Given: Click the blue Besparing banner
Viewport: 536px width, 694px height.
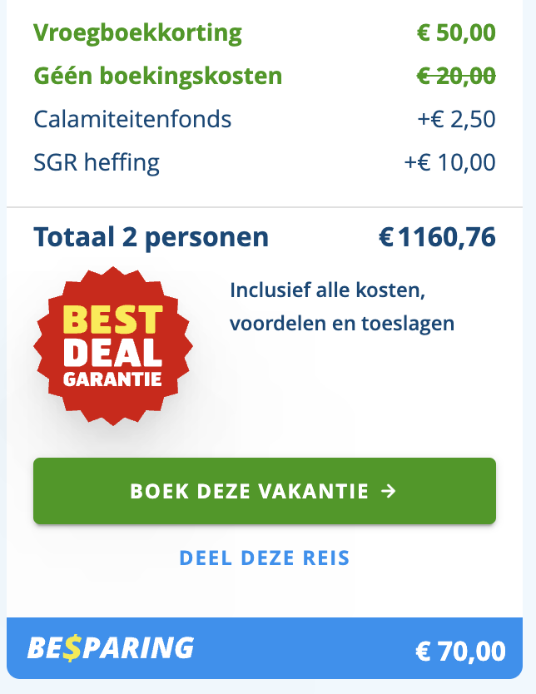Looking at the screenshot, I should click(x=265, y=648).
